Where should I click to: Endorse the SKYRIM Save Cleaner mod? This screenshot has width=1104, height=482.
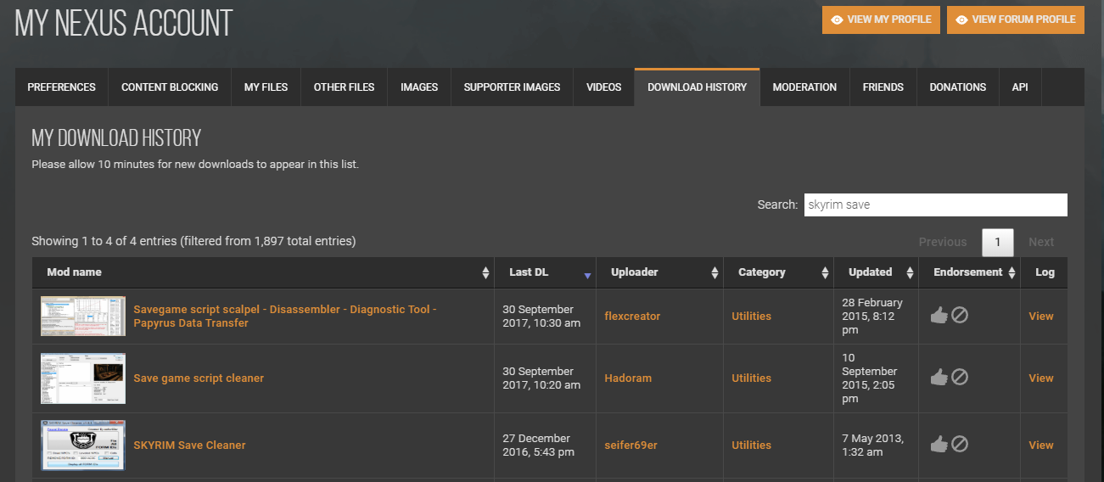[x=939, y=444]
